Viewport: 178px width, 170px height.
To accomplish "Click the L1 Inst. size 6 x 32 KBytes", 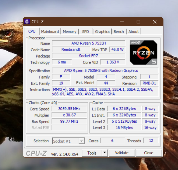I will (x=124, y=115).
